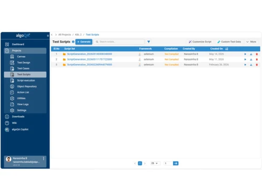Delete the third script with trash icon
262x196 pixels.
pos(257,65)
